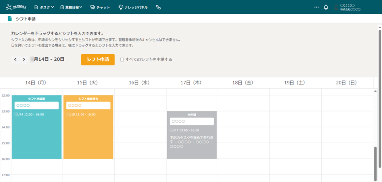Go to previous week chevron
The height and width of the screenshot is (182, 382).
15,59
